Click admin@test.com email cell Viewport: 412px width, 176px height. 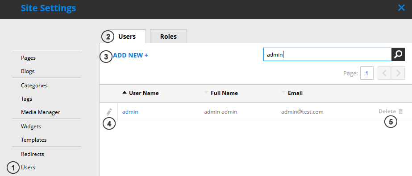pyautogui.click(x=303, y=112)
